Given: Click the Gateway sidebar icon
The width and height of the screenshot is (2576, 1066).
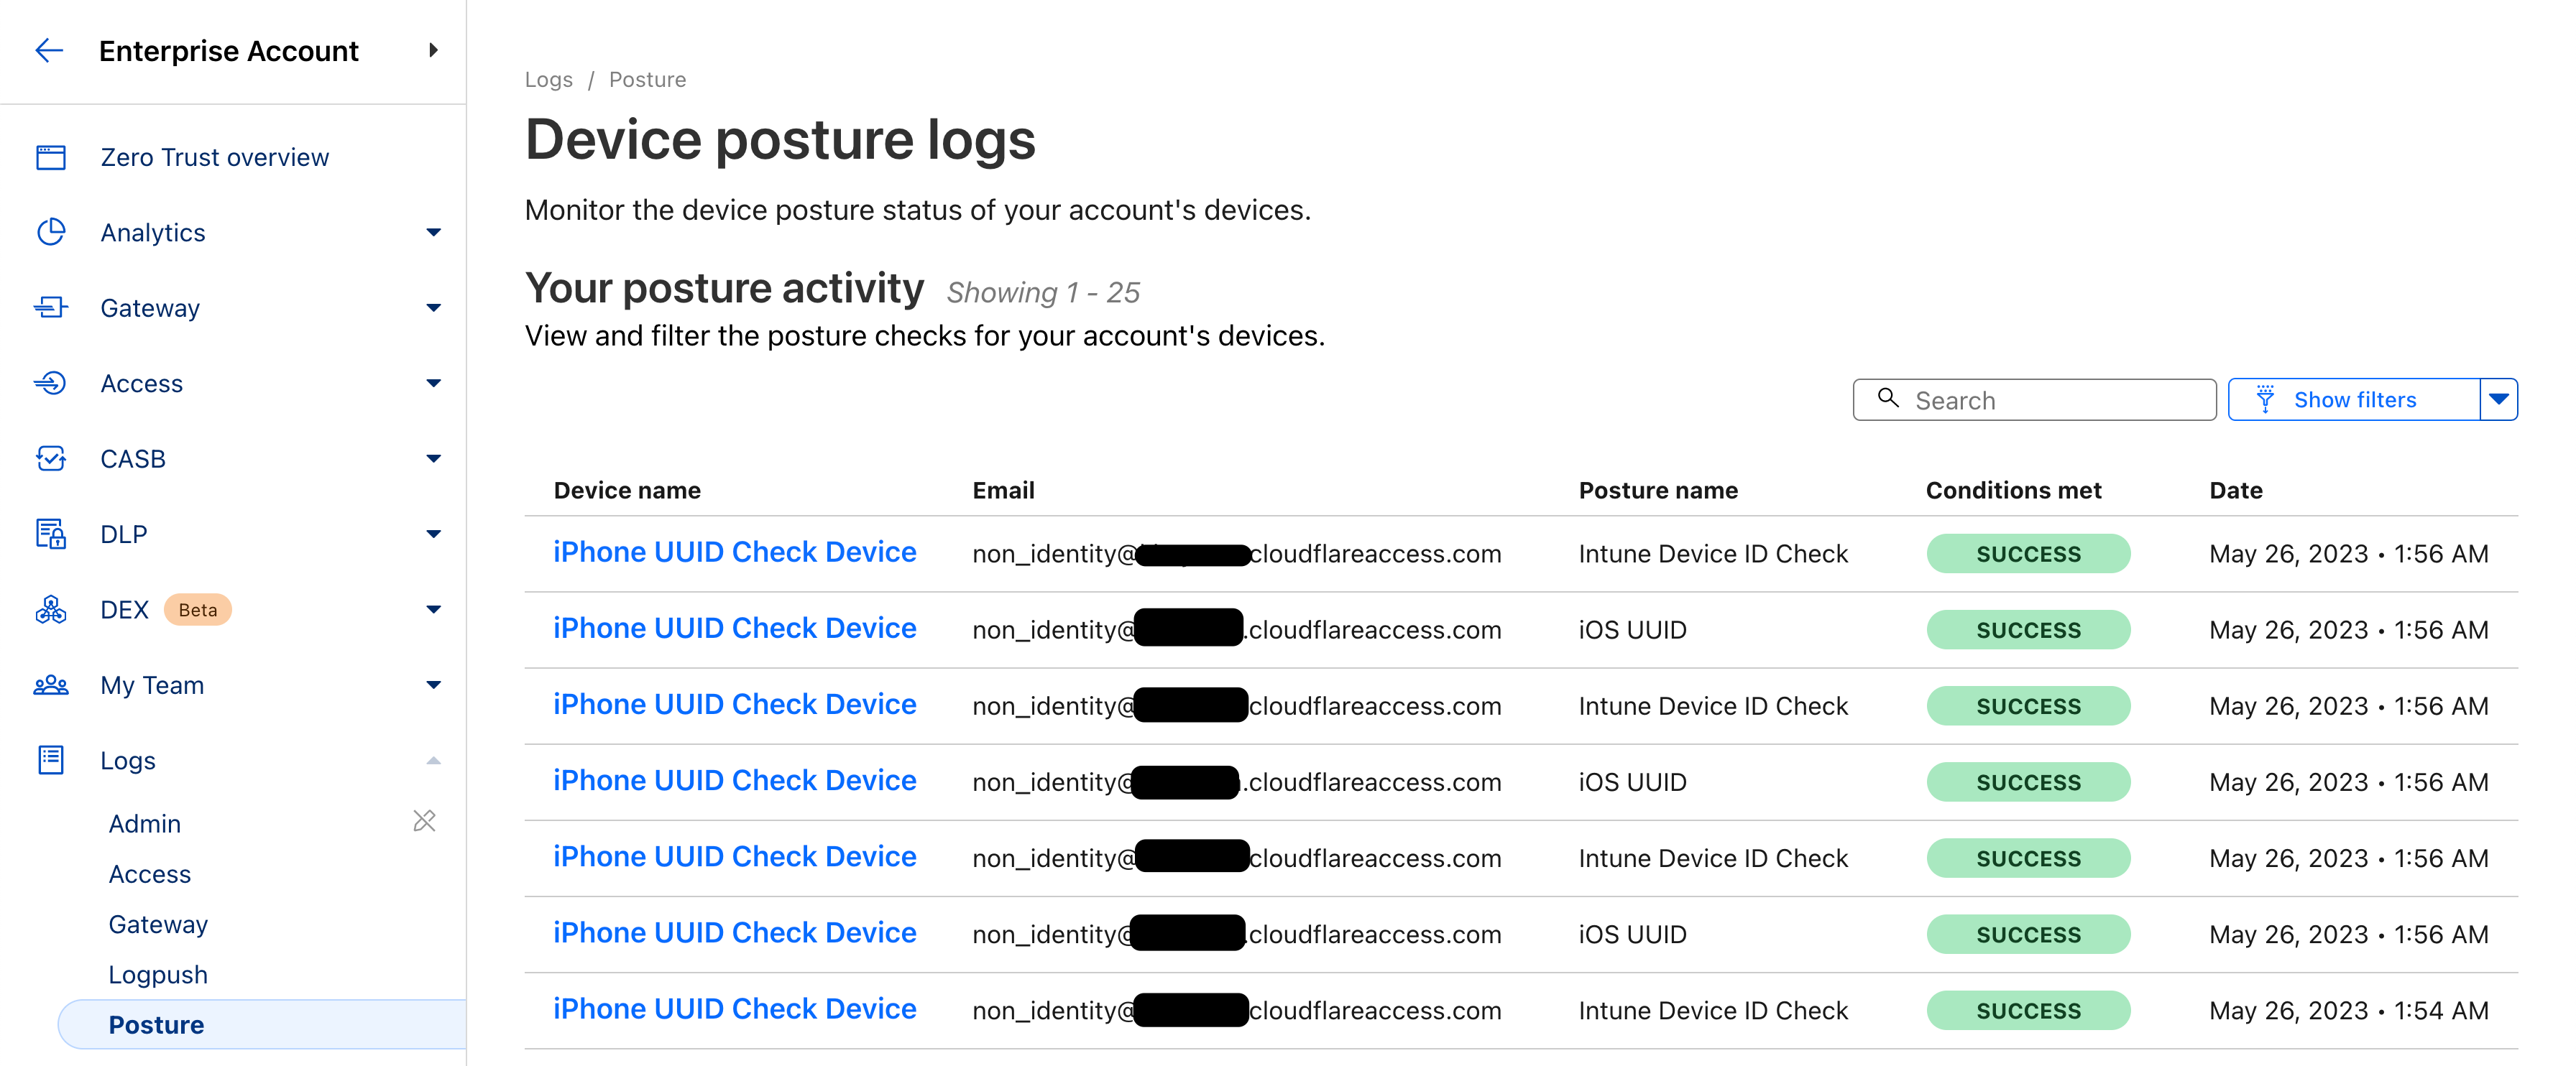Looking at the screenshot, I should [x=51, y=307].
